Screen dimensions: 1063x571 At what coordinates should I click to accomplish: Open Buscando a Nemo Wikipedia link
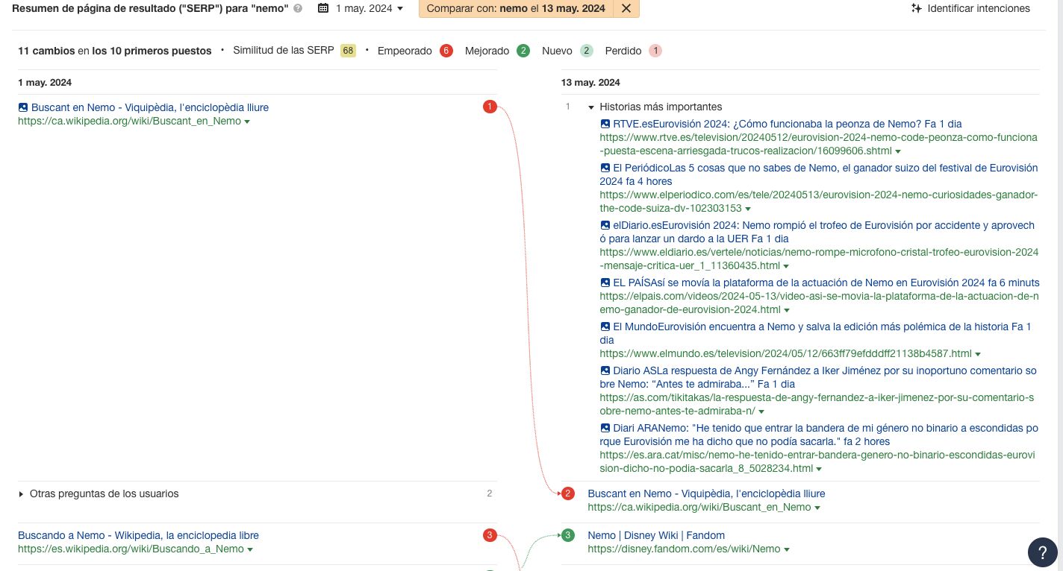pyautogui.click(x=138, y=535)
